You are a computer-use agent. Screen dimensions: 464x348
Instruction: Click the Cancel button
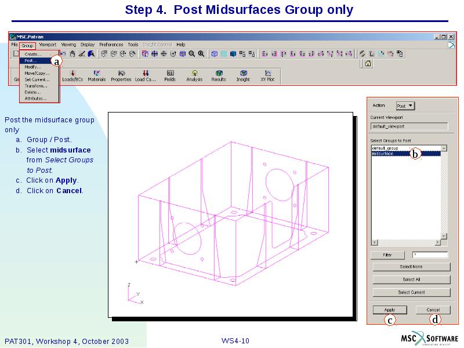coord(433,310)
